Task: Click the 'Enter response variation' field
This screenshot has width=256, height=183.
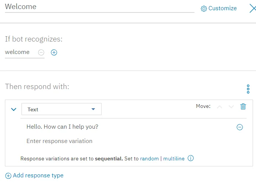Action: [113, 141]
